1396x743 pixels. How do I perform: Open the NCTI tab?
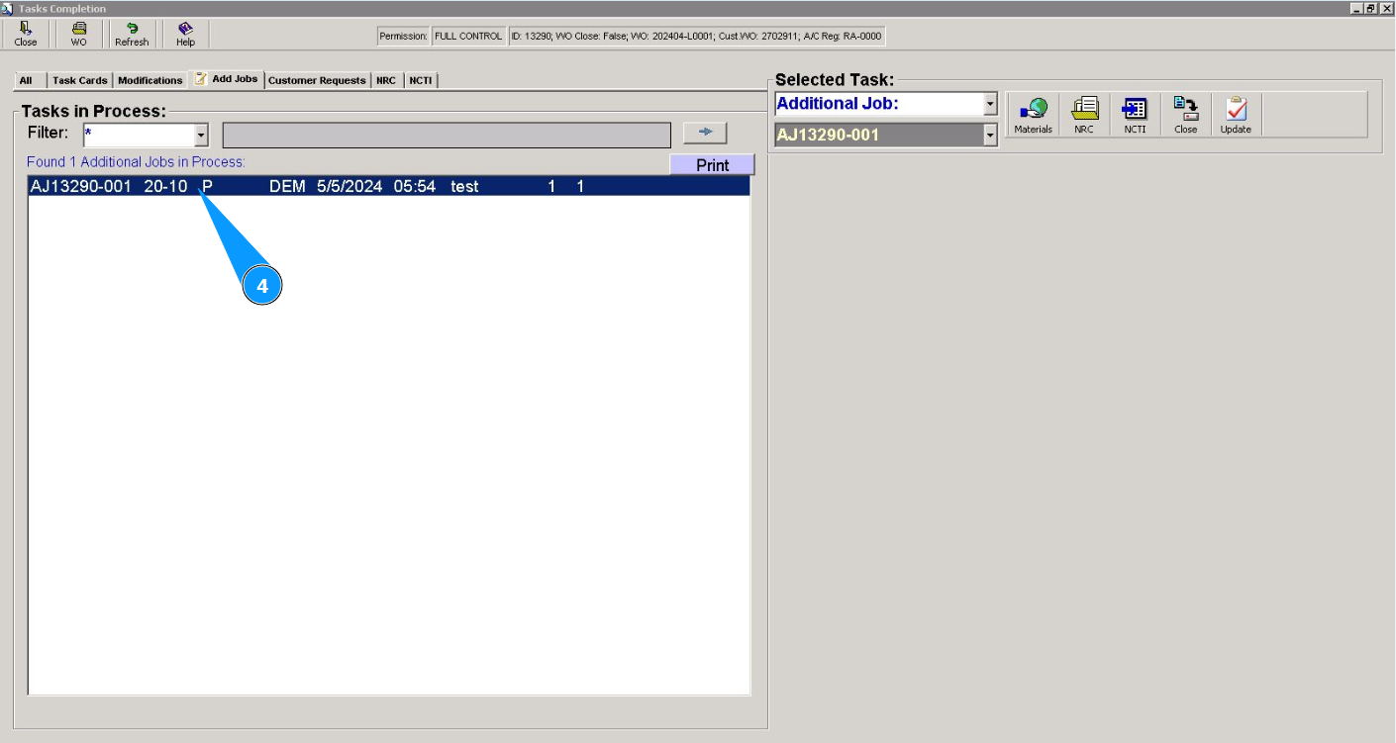coord(421,80)
